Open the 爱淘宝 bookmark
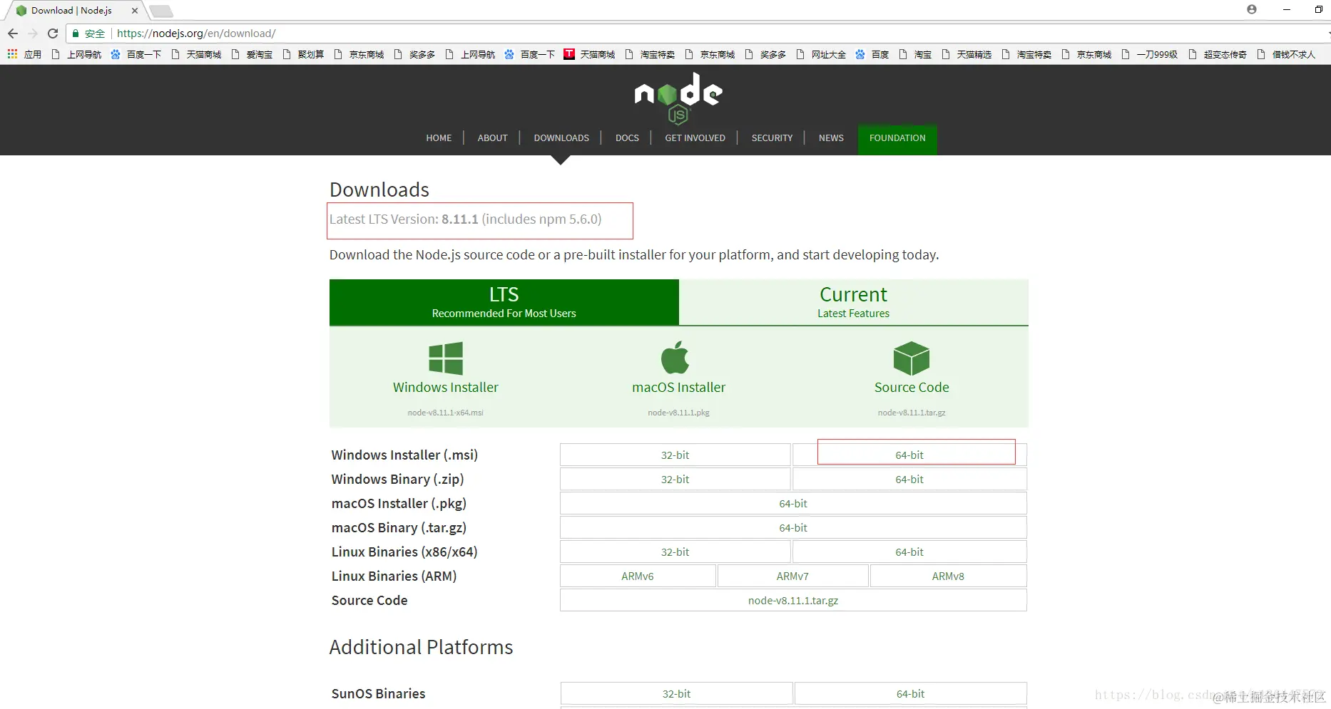 pos(252,54)
